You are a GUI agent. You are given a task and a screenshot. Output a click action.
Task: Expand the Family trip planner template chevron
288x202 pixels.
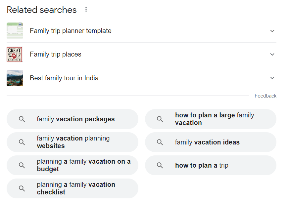(272, 31)
